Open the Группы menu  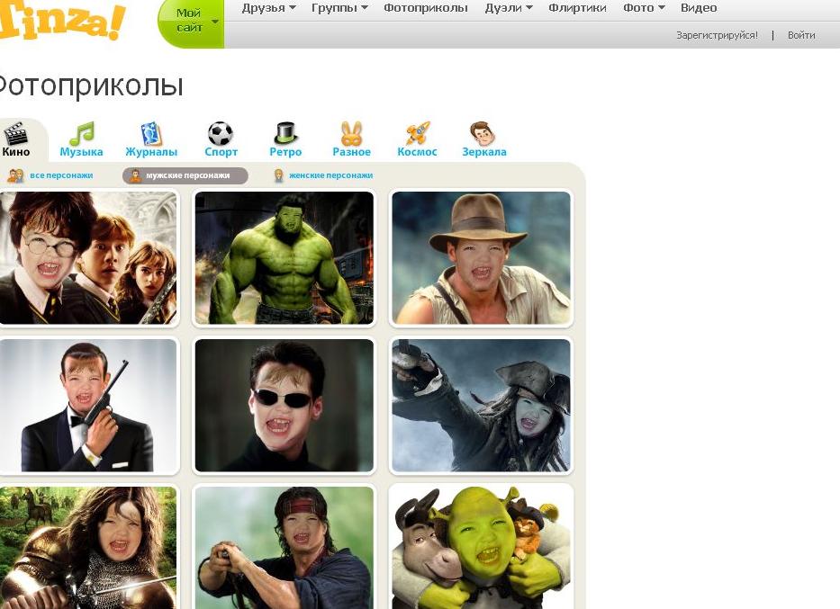334,8
